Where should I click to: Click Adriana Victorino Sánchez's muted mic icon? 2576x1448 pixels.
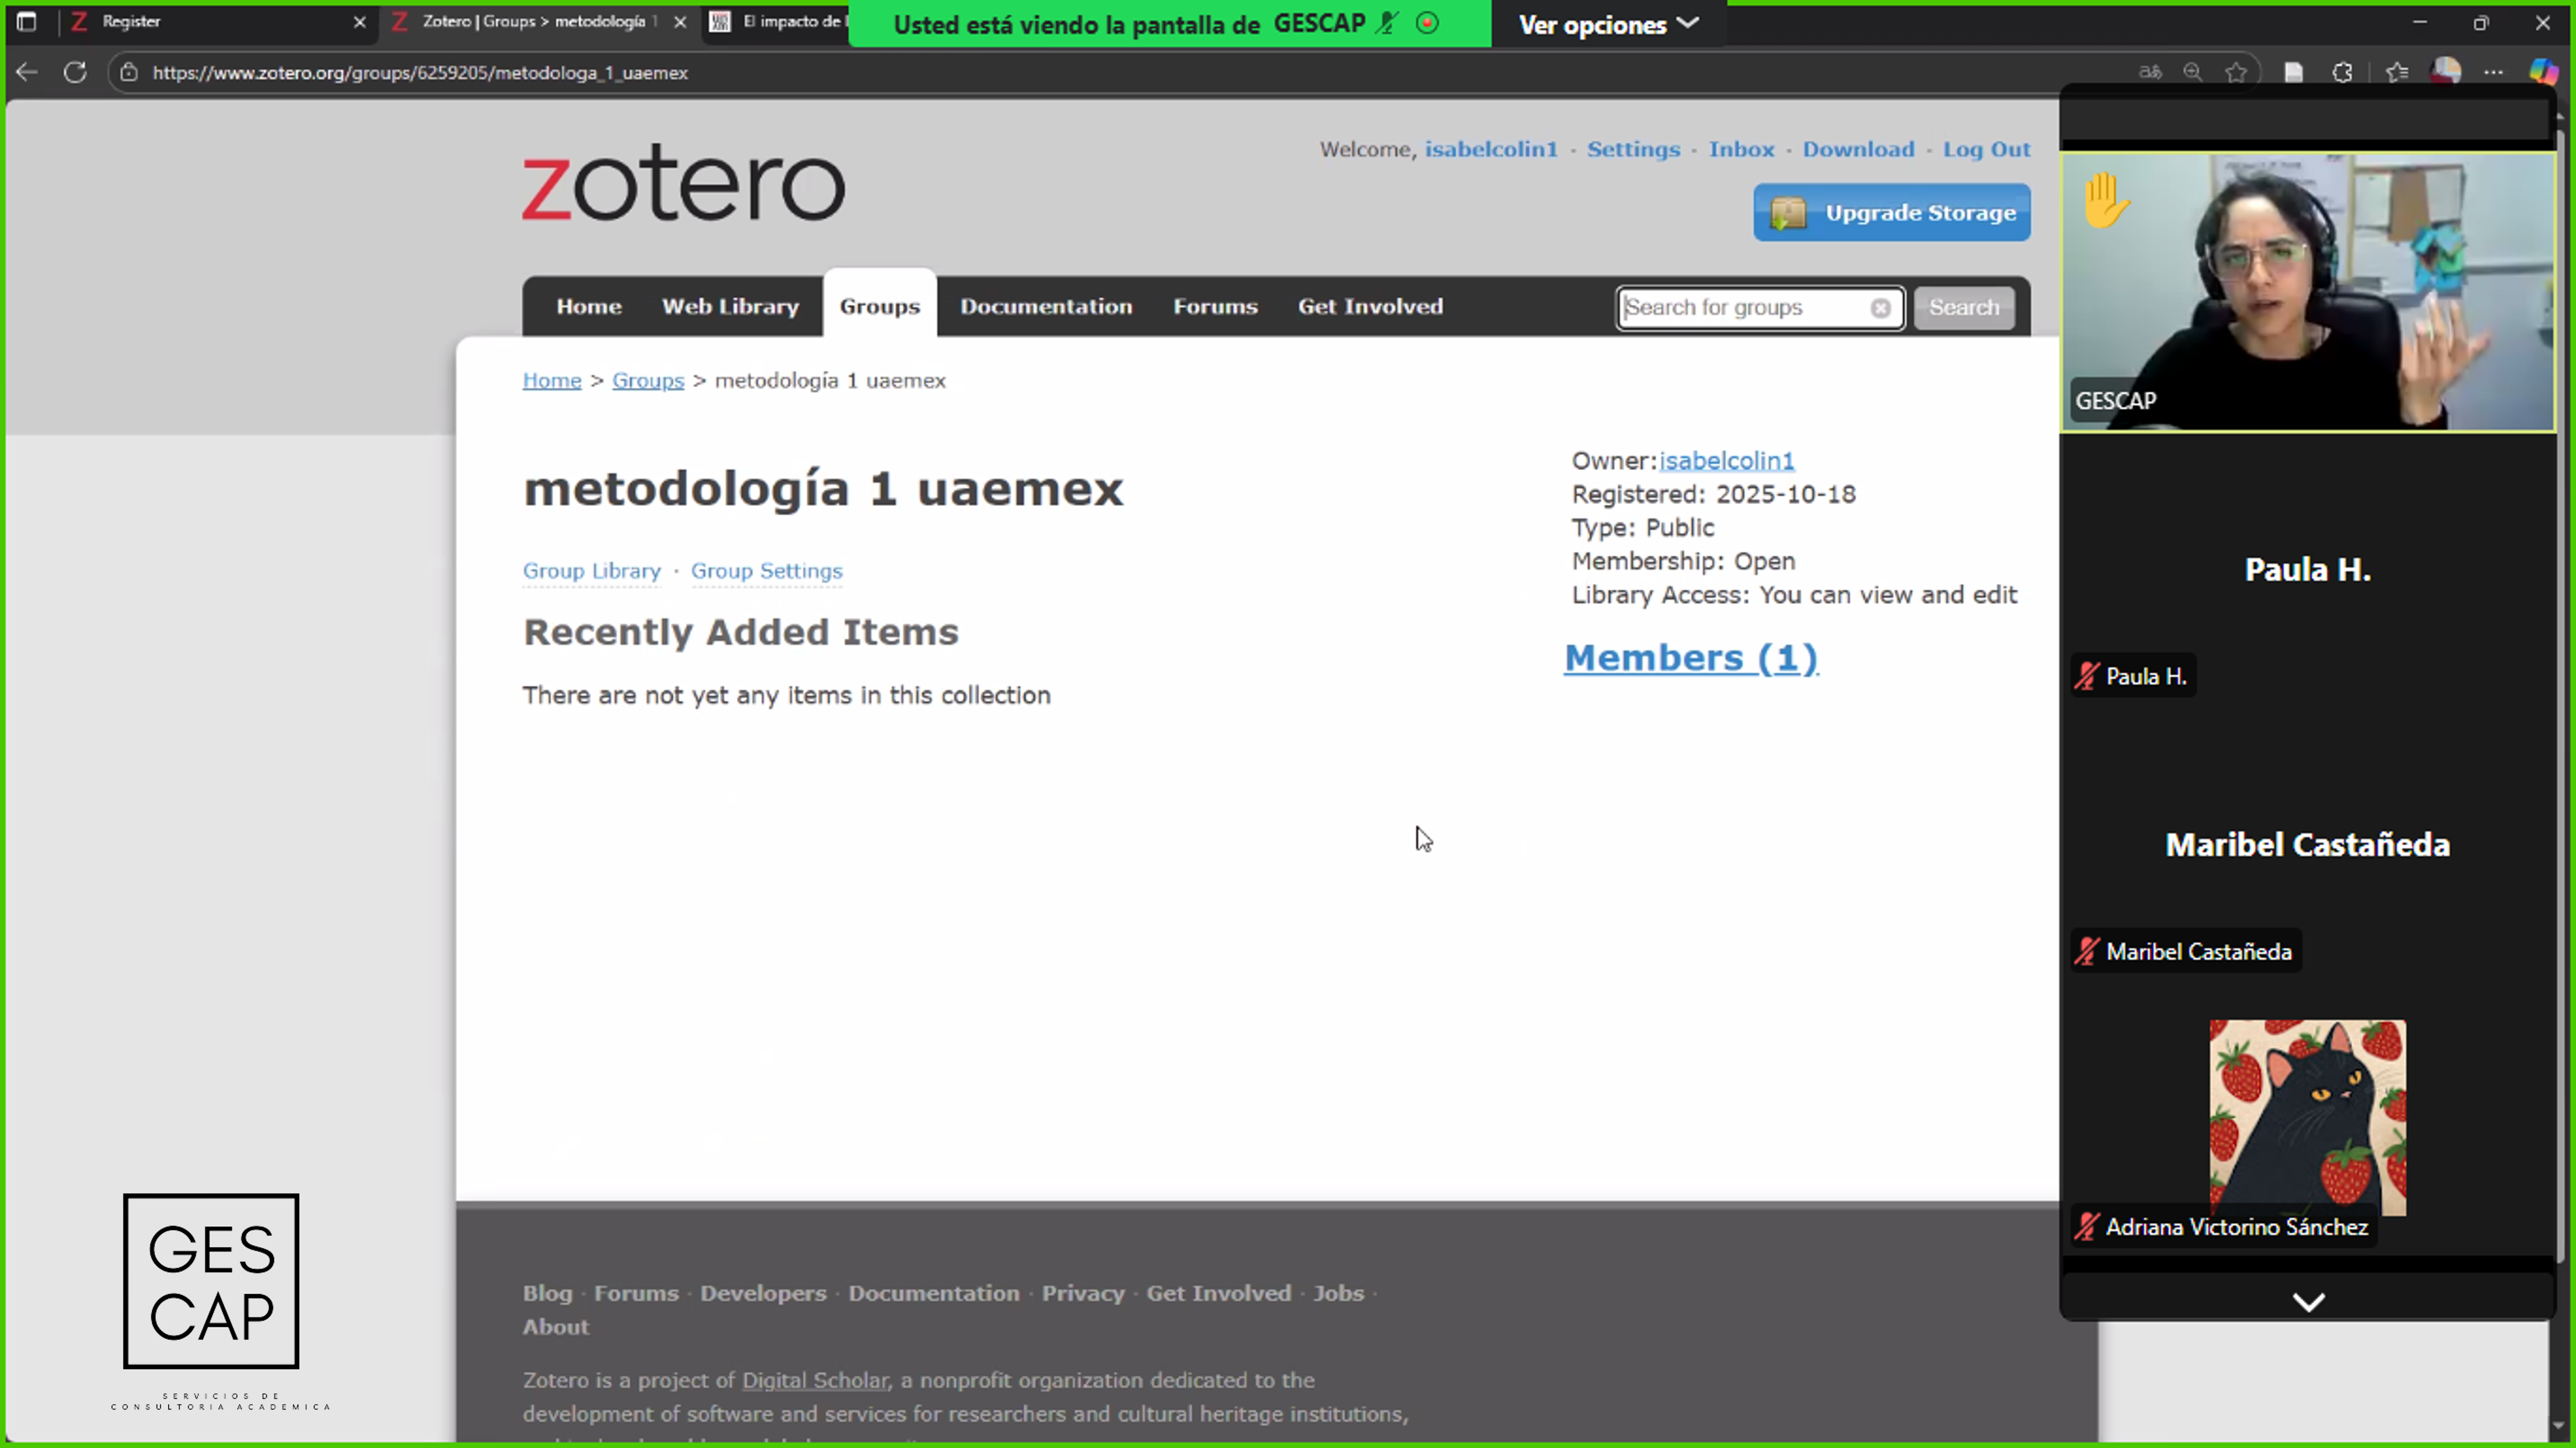pyautogui.click(x=2087, y=1227)
